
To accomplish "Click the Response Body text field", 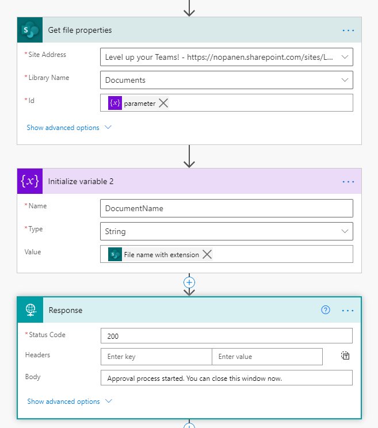I will pyautogui.click(x=226, y=378).
